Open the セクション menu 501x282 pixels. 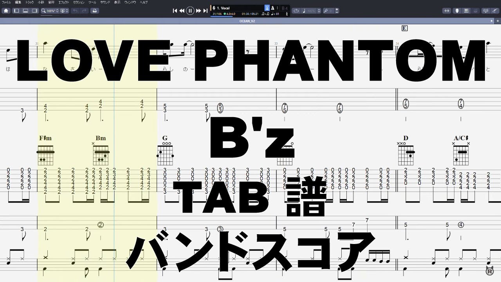(79, 2)
